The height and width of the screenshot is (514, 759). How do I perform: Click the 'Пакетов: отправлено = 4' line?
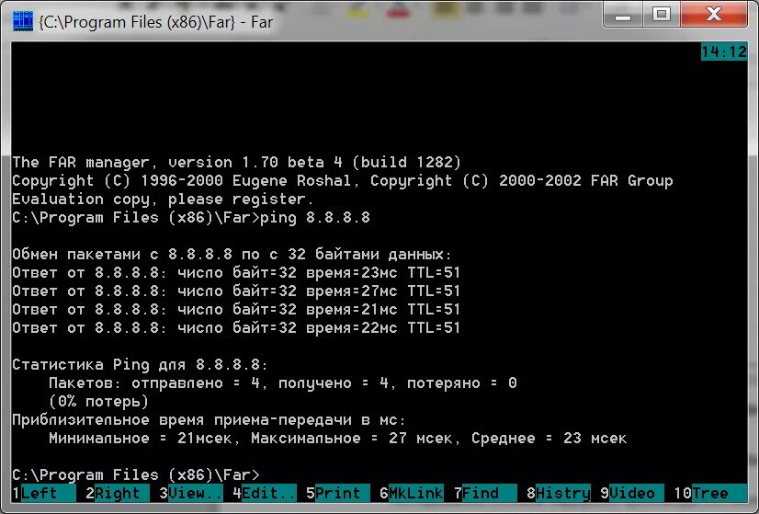[283, 383]
